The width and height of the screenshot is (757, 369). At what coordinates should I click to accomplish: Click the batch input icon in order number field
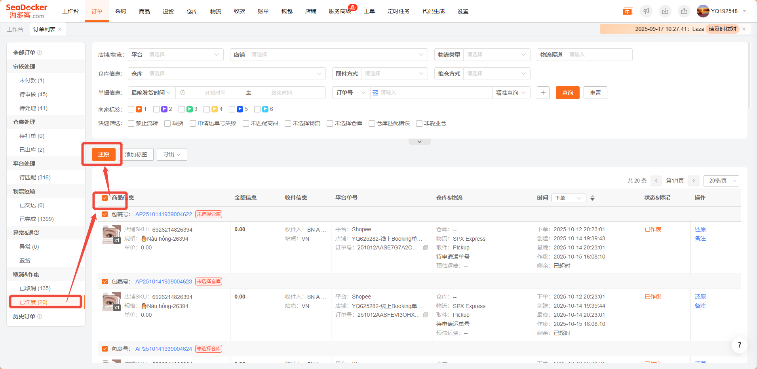pyautogui.click(x=375, y=93)
